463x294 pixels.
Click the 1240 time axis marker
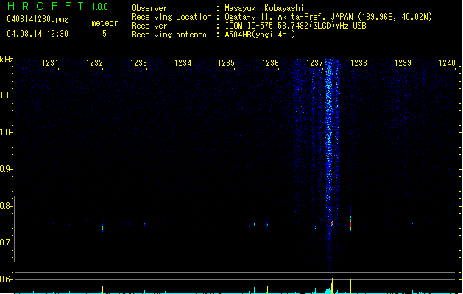(x=447, y=63)
